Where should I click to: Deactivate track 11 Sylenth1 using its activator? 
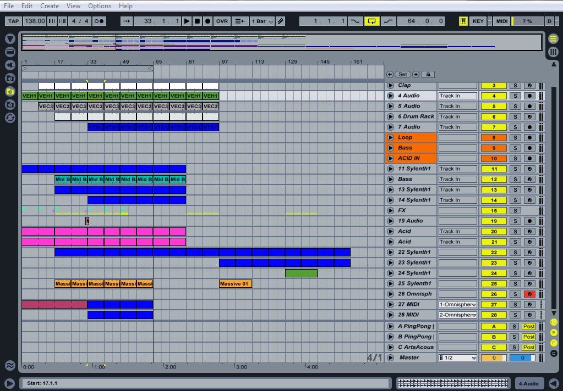pyautogui.click(x=494, y=169)
